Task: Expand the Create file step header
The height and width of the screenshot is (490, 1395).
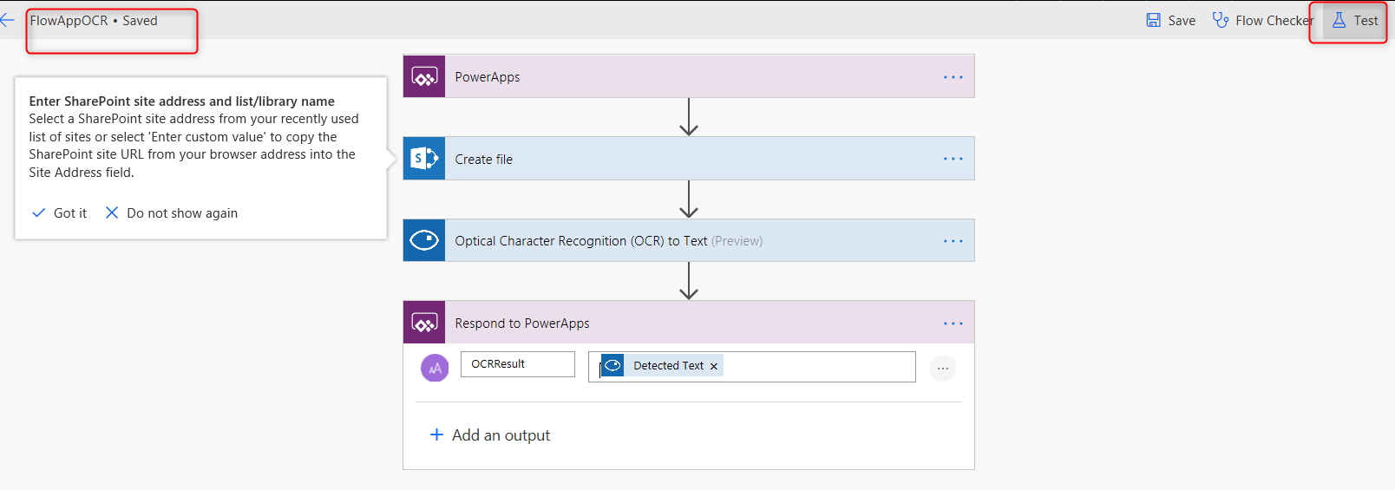Action: click(689, 159)
